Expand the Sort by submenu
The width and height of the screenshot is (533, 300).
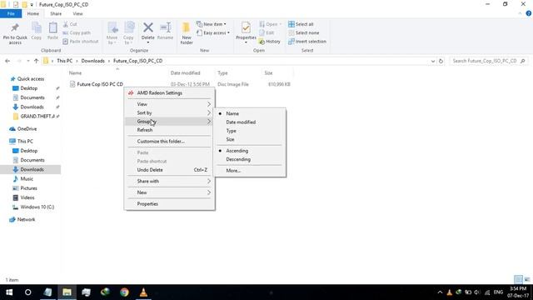tap(170, 112)
